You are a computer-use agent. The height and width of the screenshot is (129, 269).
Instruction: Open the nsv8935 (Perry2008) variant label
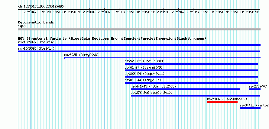click(82, 55)
